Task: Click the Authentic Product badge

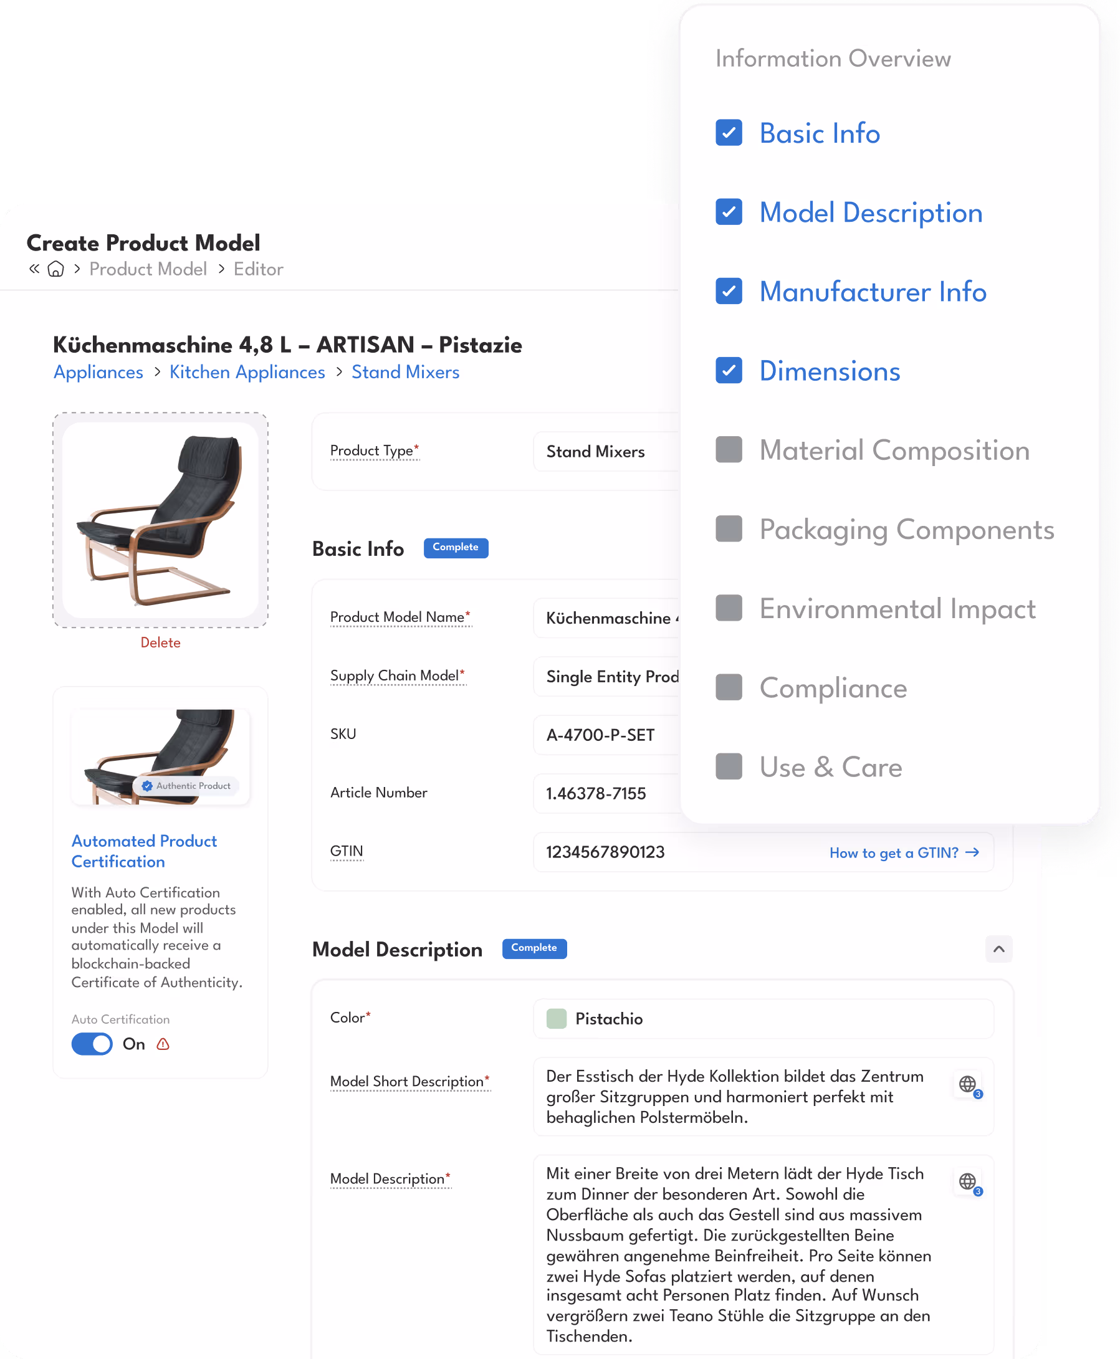Action: 186,786
